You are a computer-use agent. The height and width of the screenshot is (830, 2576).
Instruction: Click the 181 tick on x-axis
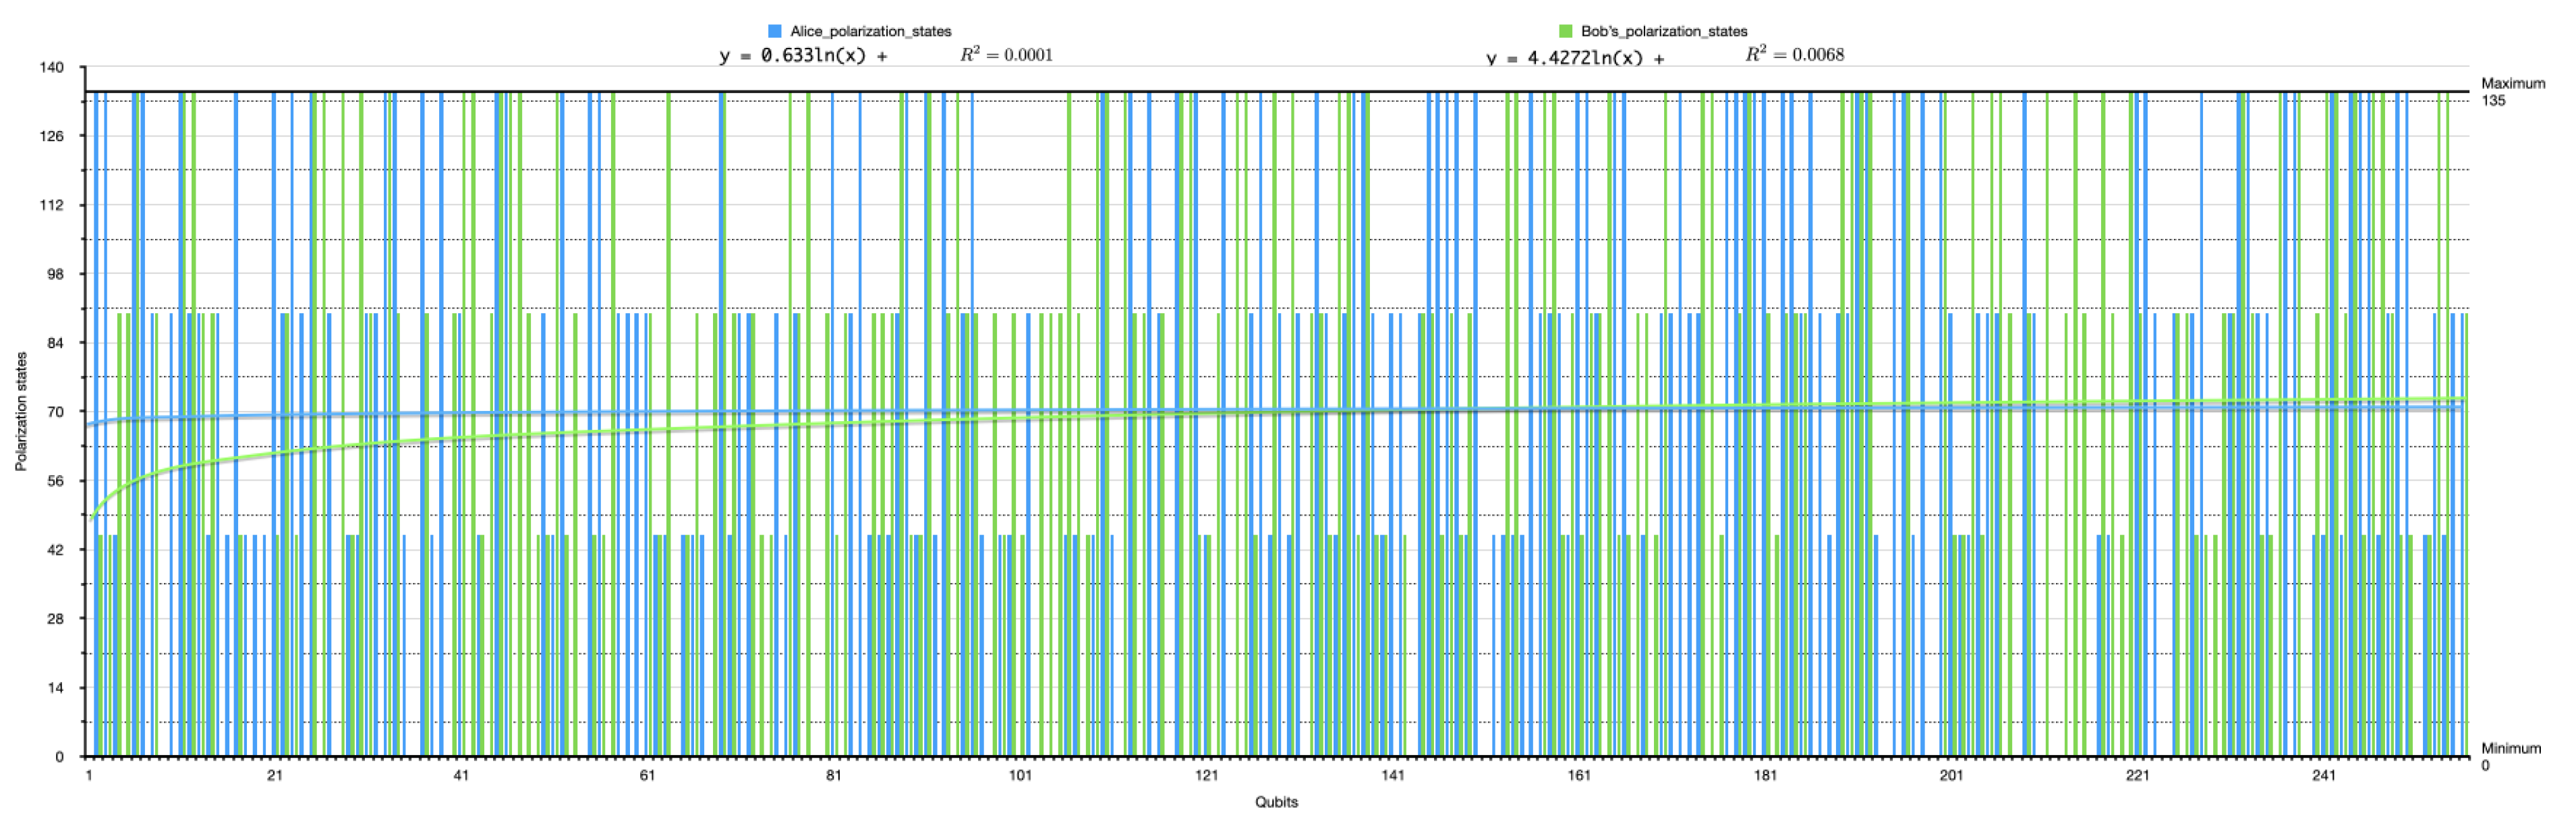tap(1765, 775)
